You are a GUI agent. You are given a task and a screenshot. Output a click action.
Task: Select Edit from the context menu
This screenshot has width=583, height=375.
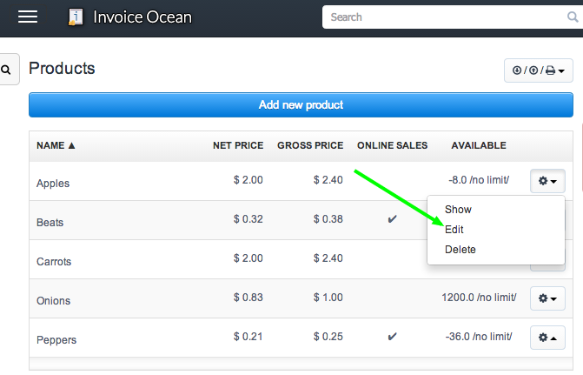(x=454, y=230)
